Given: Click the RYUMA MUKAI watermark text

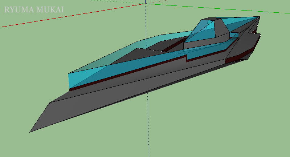Looking at the screenshot, I should (x=34, y=9).
